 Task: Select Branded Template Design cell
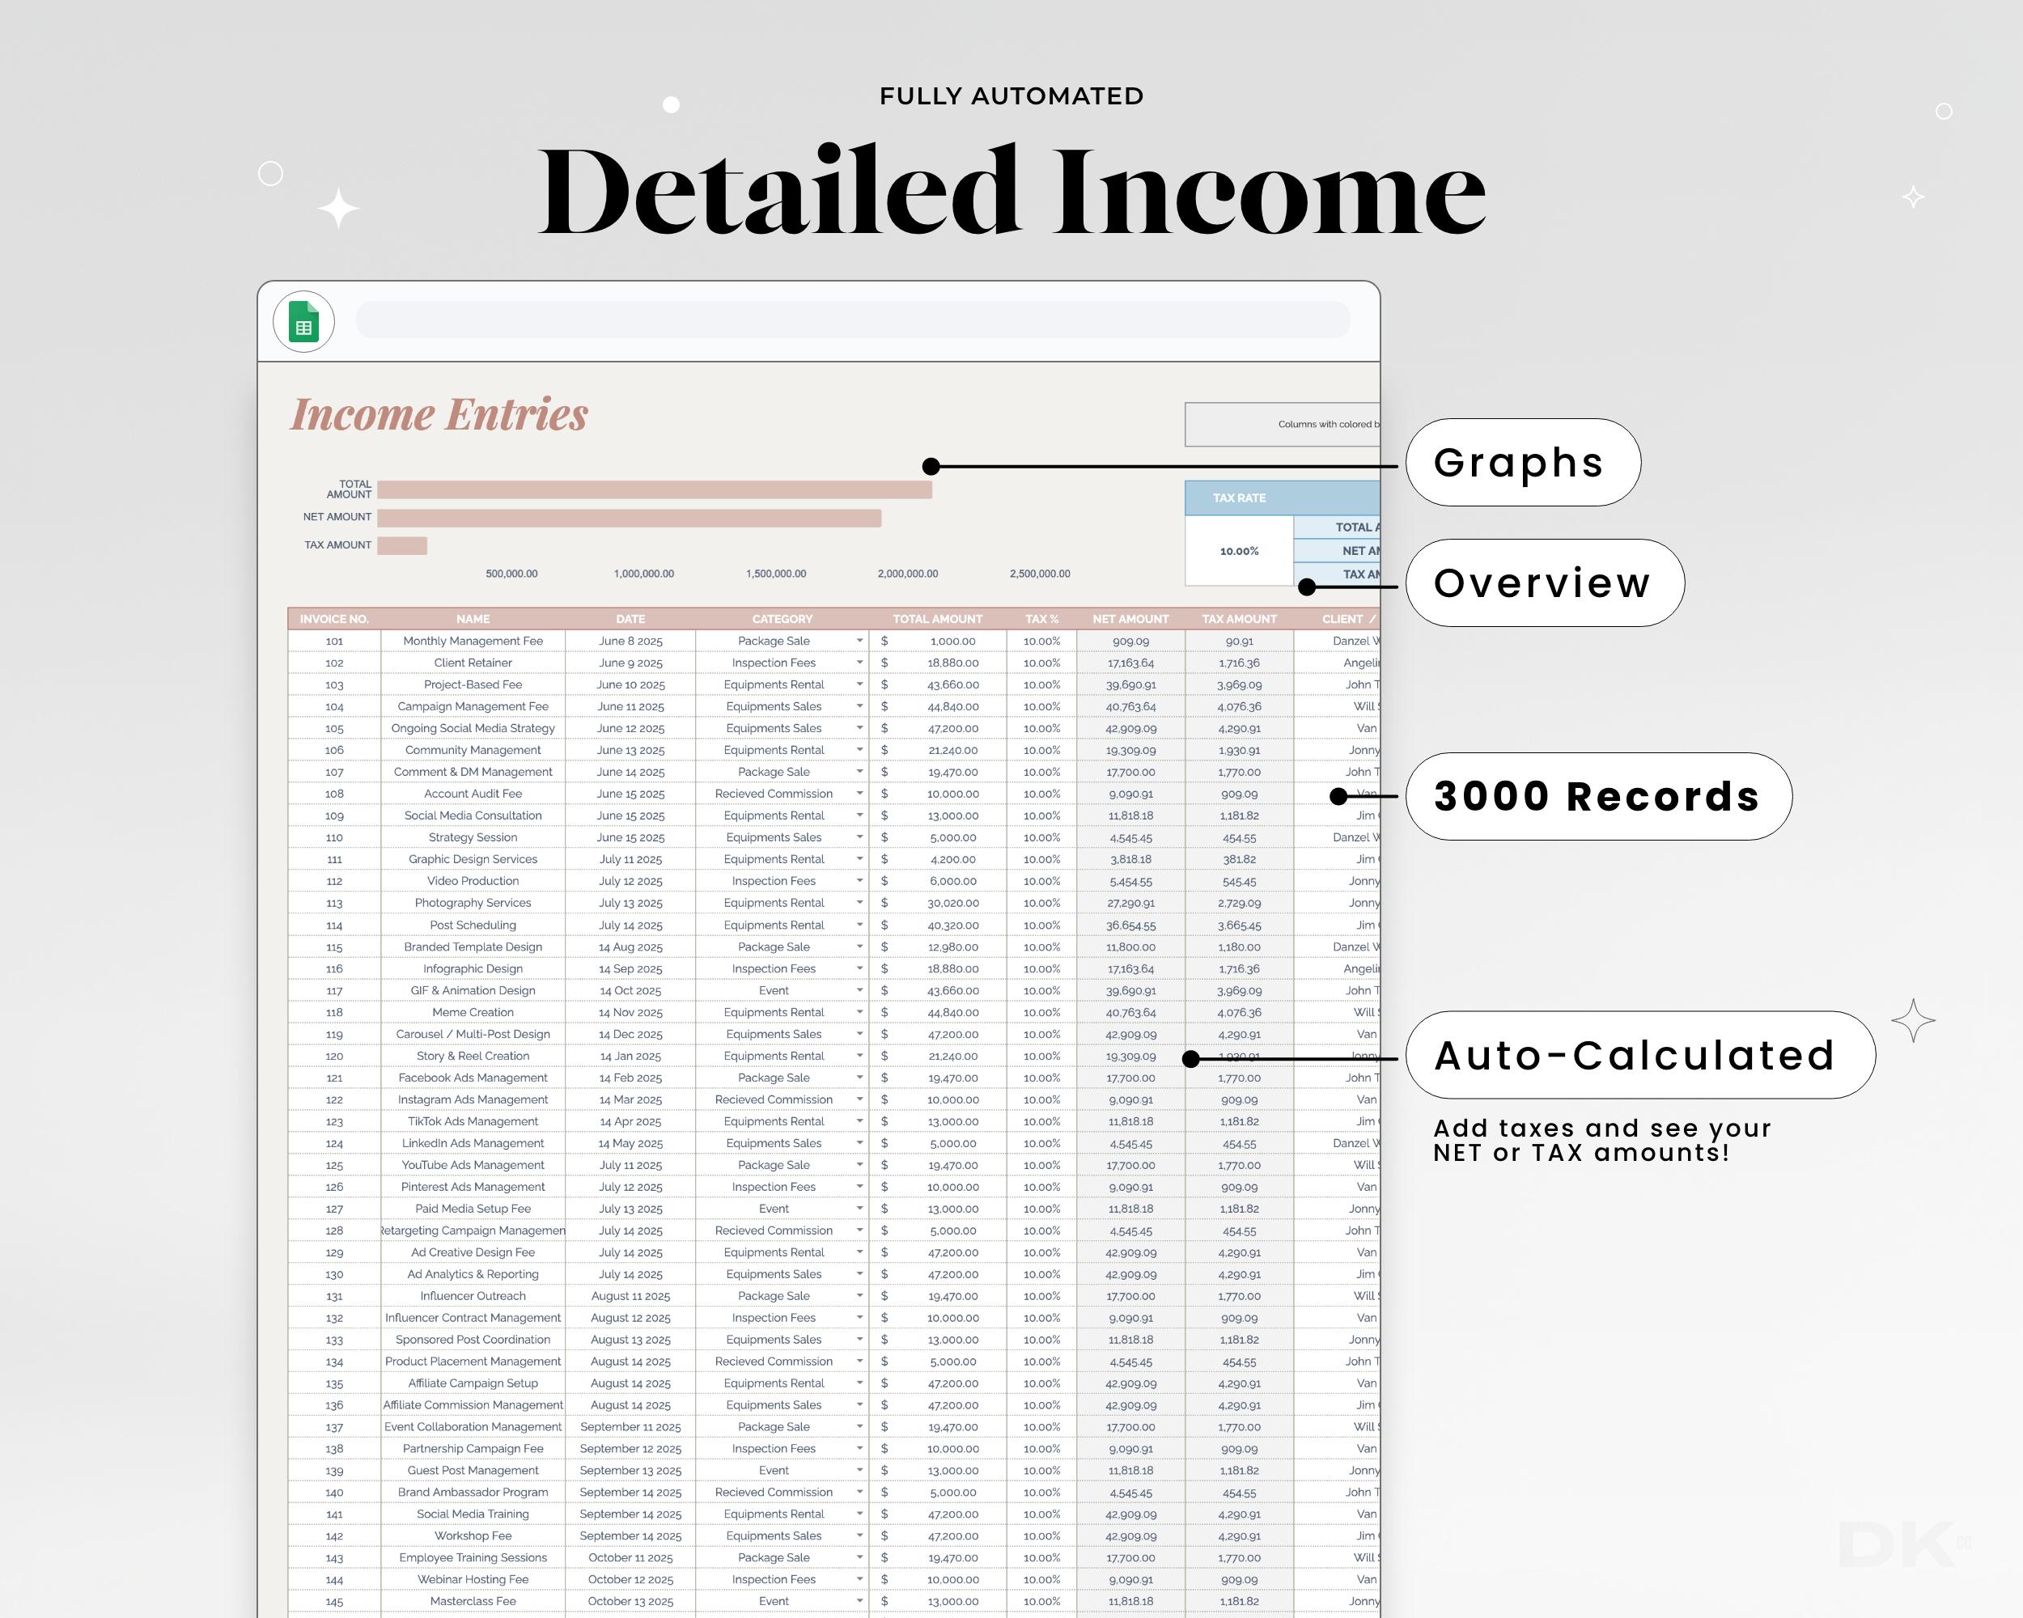point(473,947)
